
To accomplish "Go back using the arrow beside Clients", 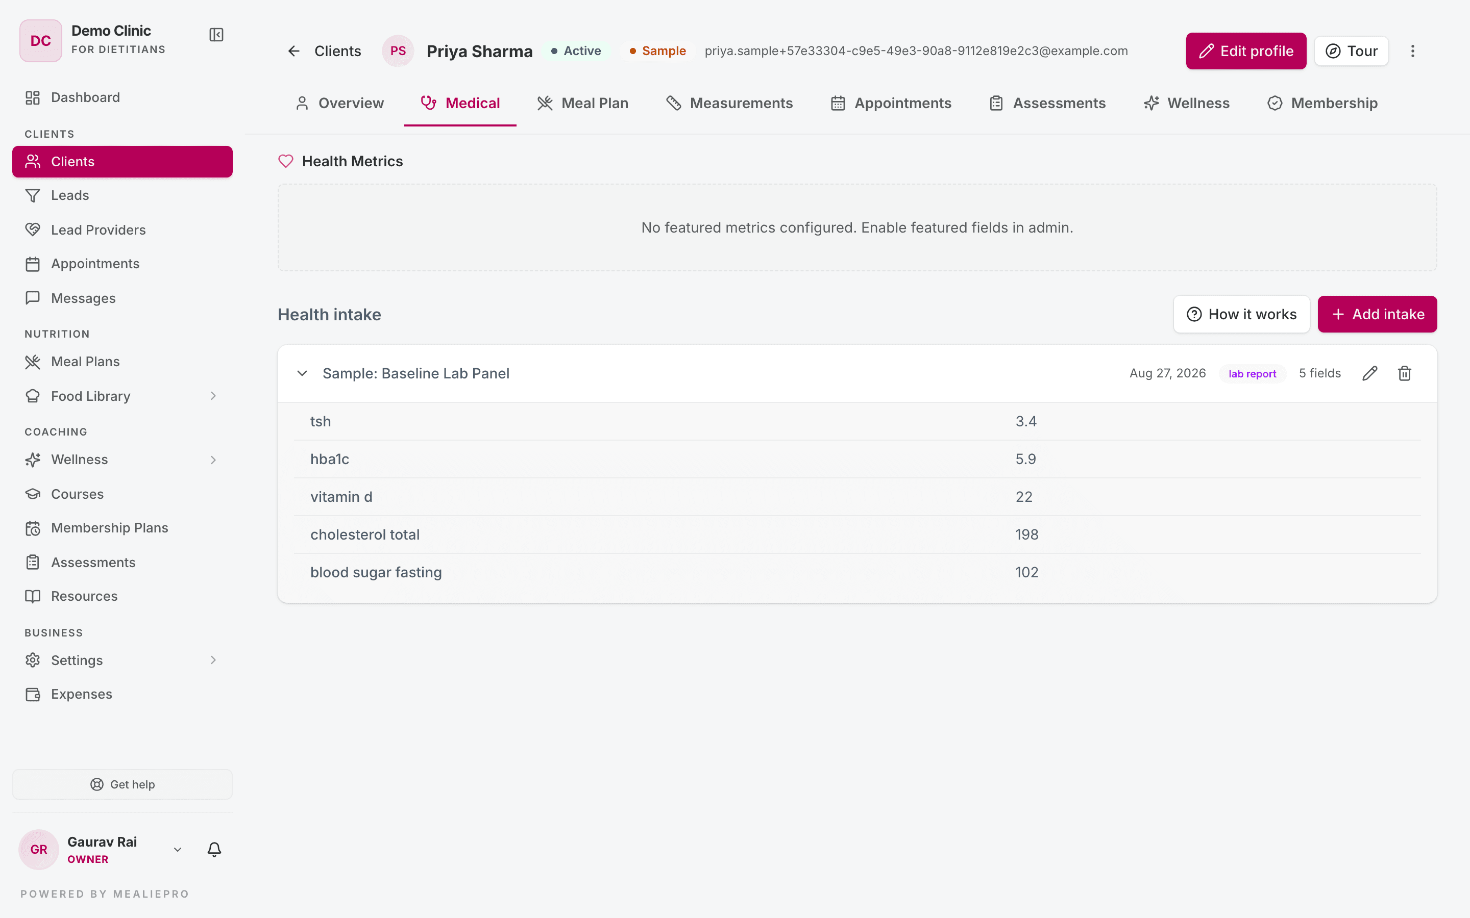I will [294, 51].
